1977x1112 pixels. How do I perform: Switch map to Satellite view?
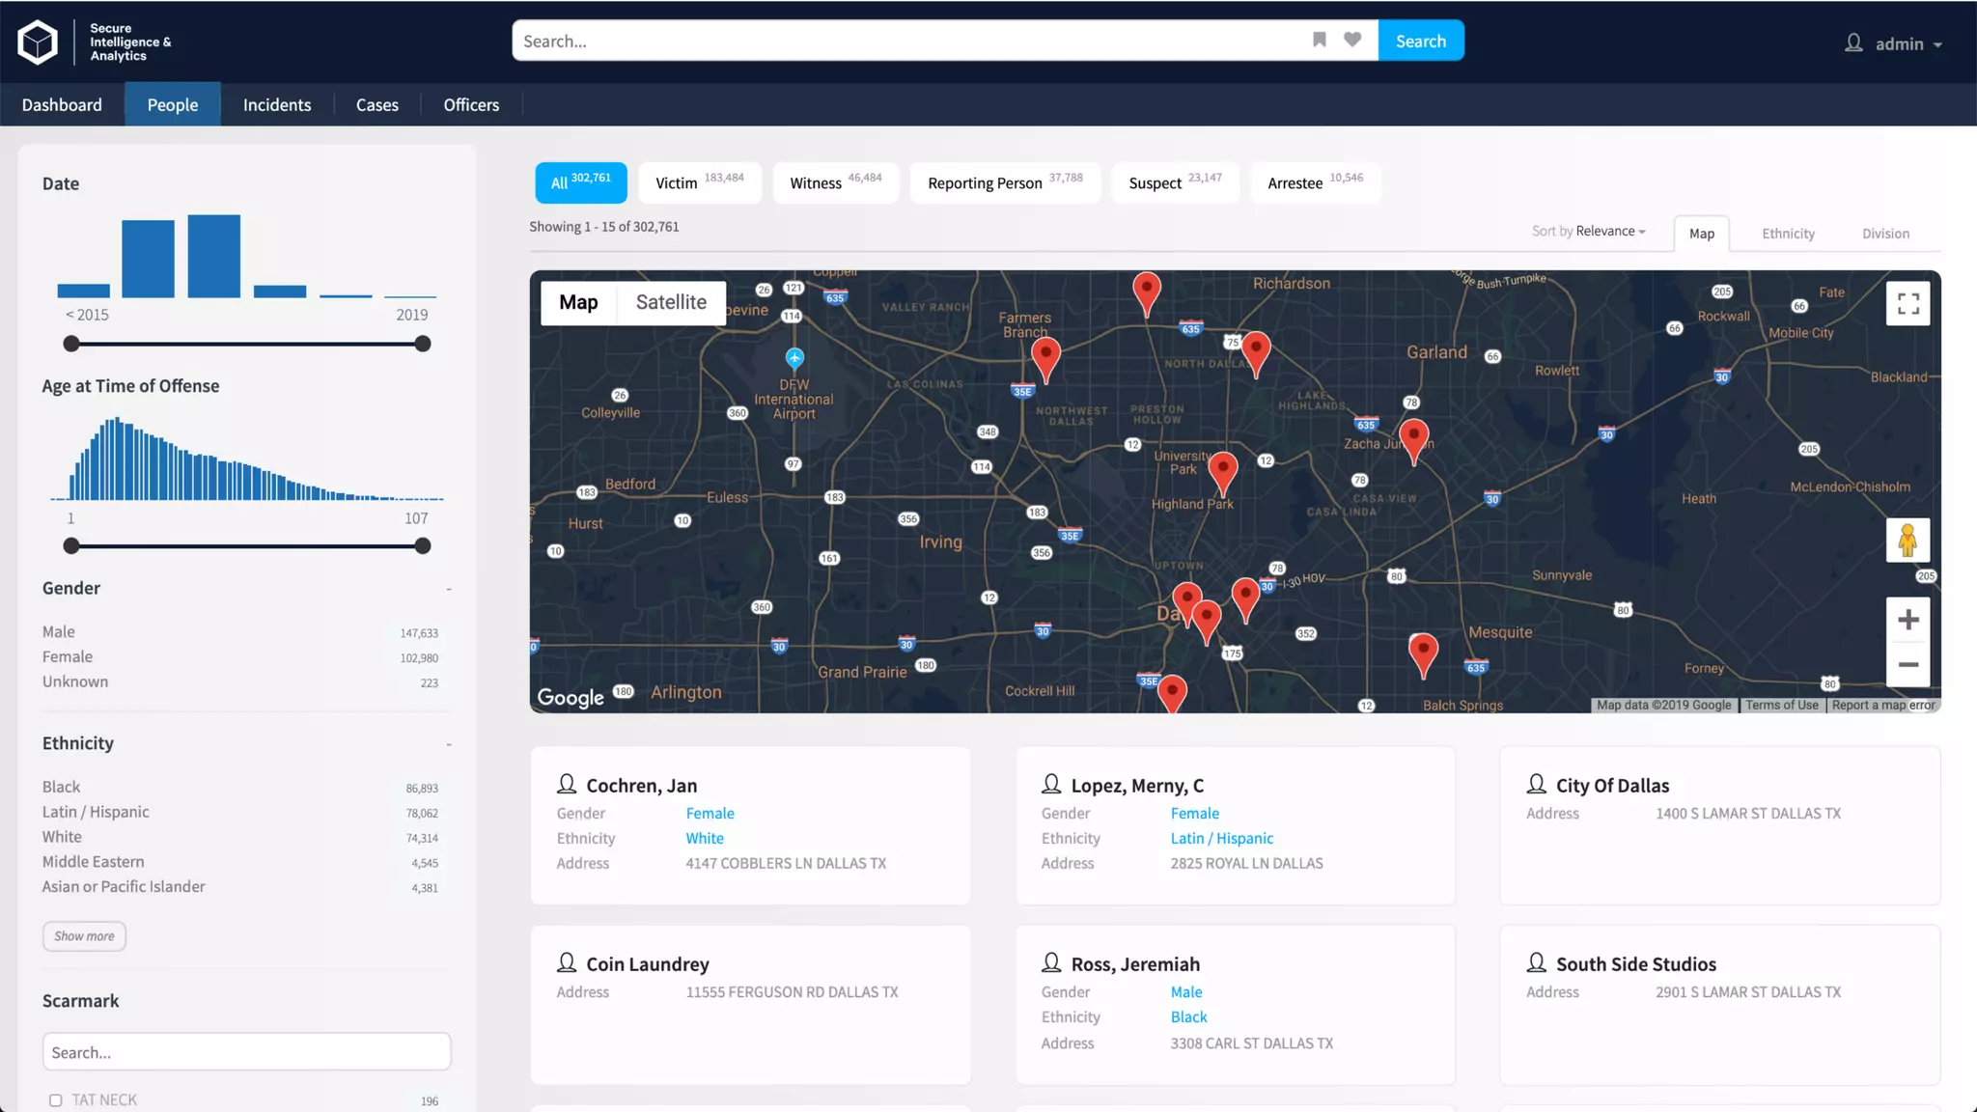671,302
